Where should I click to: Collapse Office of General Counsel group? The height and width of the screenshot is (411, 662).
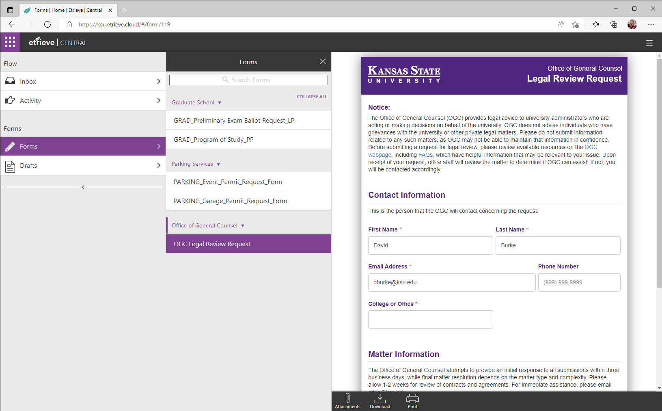[x=208, y=225]
